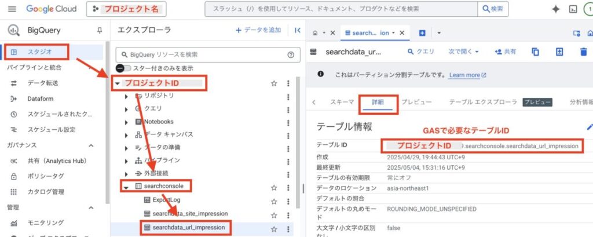
Task: Toggle スター付きのみを表示 switch
Action: point(123,68)
